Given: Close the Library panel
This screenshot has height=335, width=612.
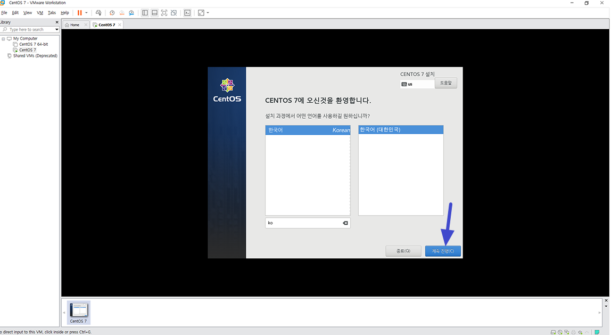Looking at the screenshot, I should pyautogui.click(x=57, y=22).
